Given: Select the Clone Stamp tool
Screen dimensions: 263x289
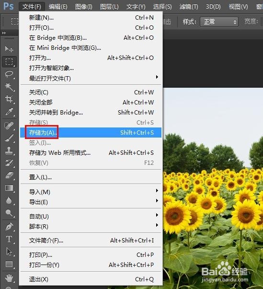Looking at the screenshot, I should [9, 150].
